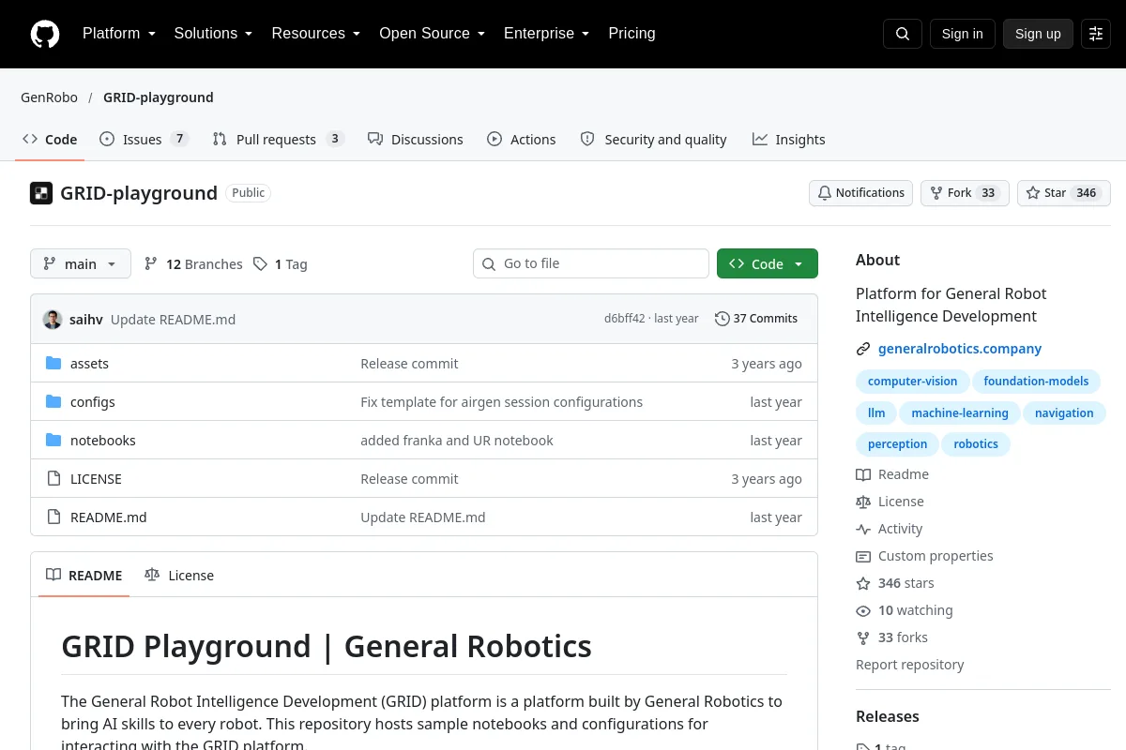Screen dimensions: 1126x750
Task: Go to the Pricing page
Action: [631, 34]
